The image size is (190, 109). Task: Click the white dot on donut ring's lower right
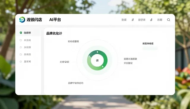click(x=103, y=66)
